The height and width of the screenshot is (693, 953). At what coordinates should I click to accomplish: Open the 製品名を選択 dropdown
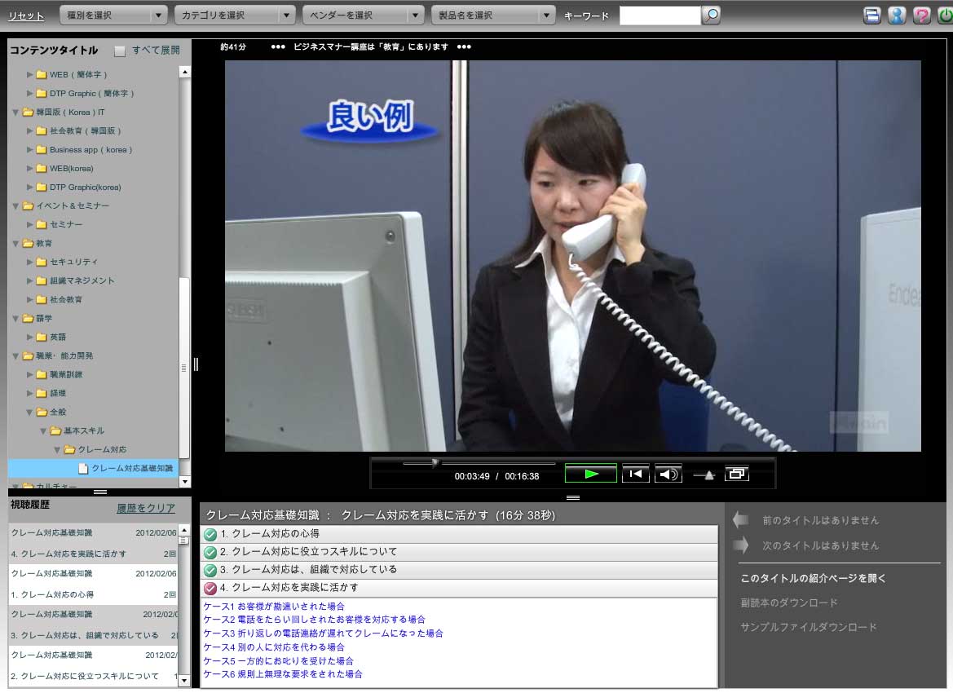(493, 15)
